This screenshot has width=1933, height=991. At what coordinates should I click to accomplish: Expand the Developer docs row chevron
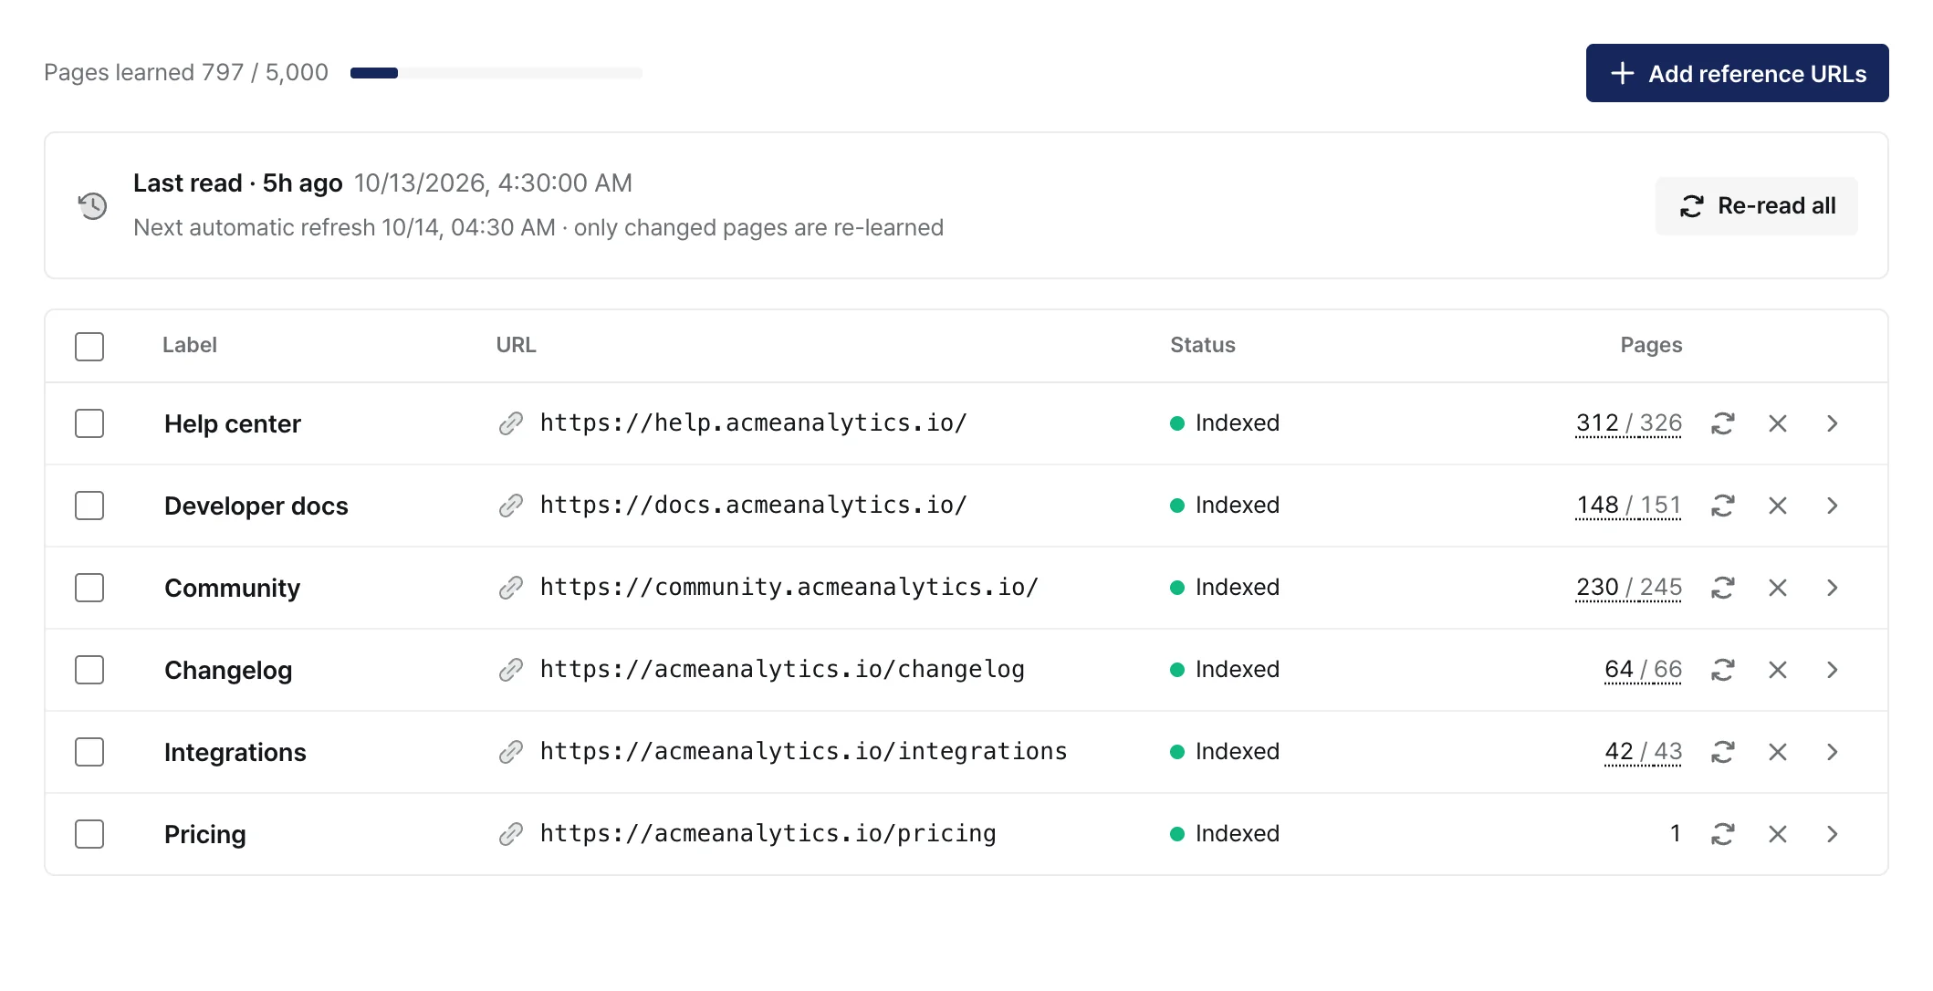pyautogui.click(x=1832, y=506)
